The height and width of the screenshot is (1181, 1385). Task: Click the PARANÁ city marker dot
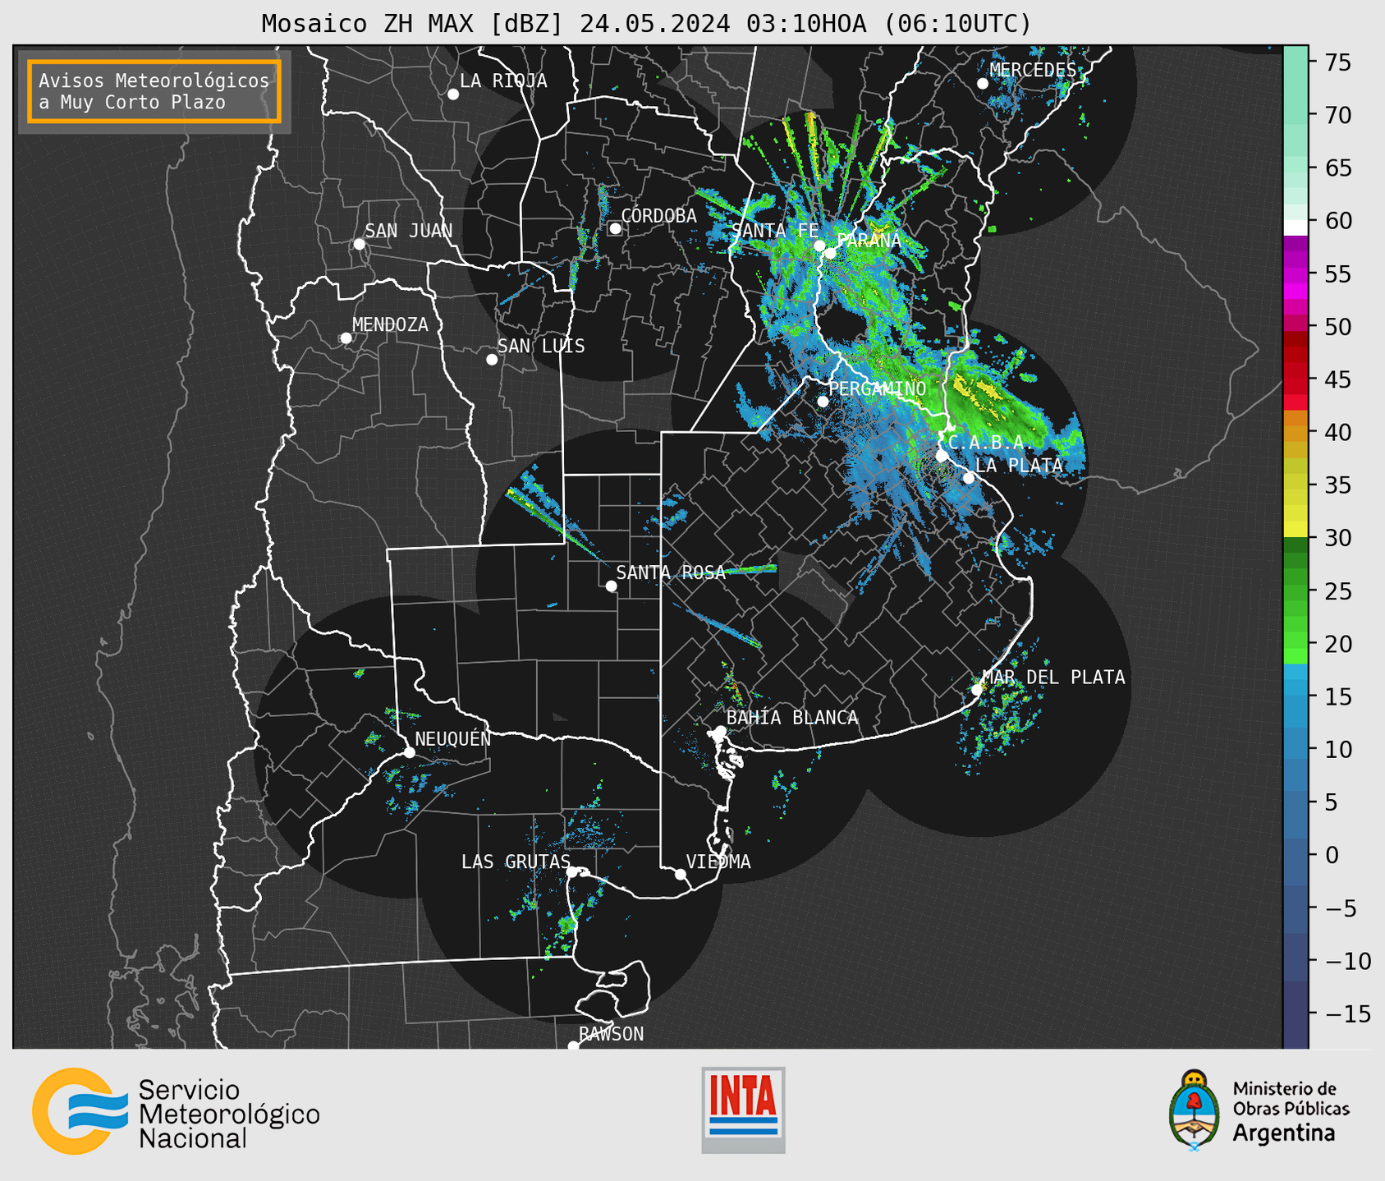(831, 253)
